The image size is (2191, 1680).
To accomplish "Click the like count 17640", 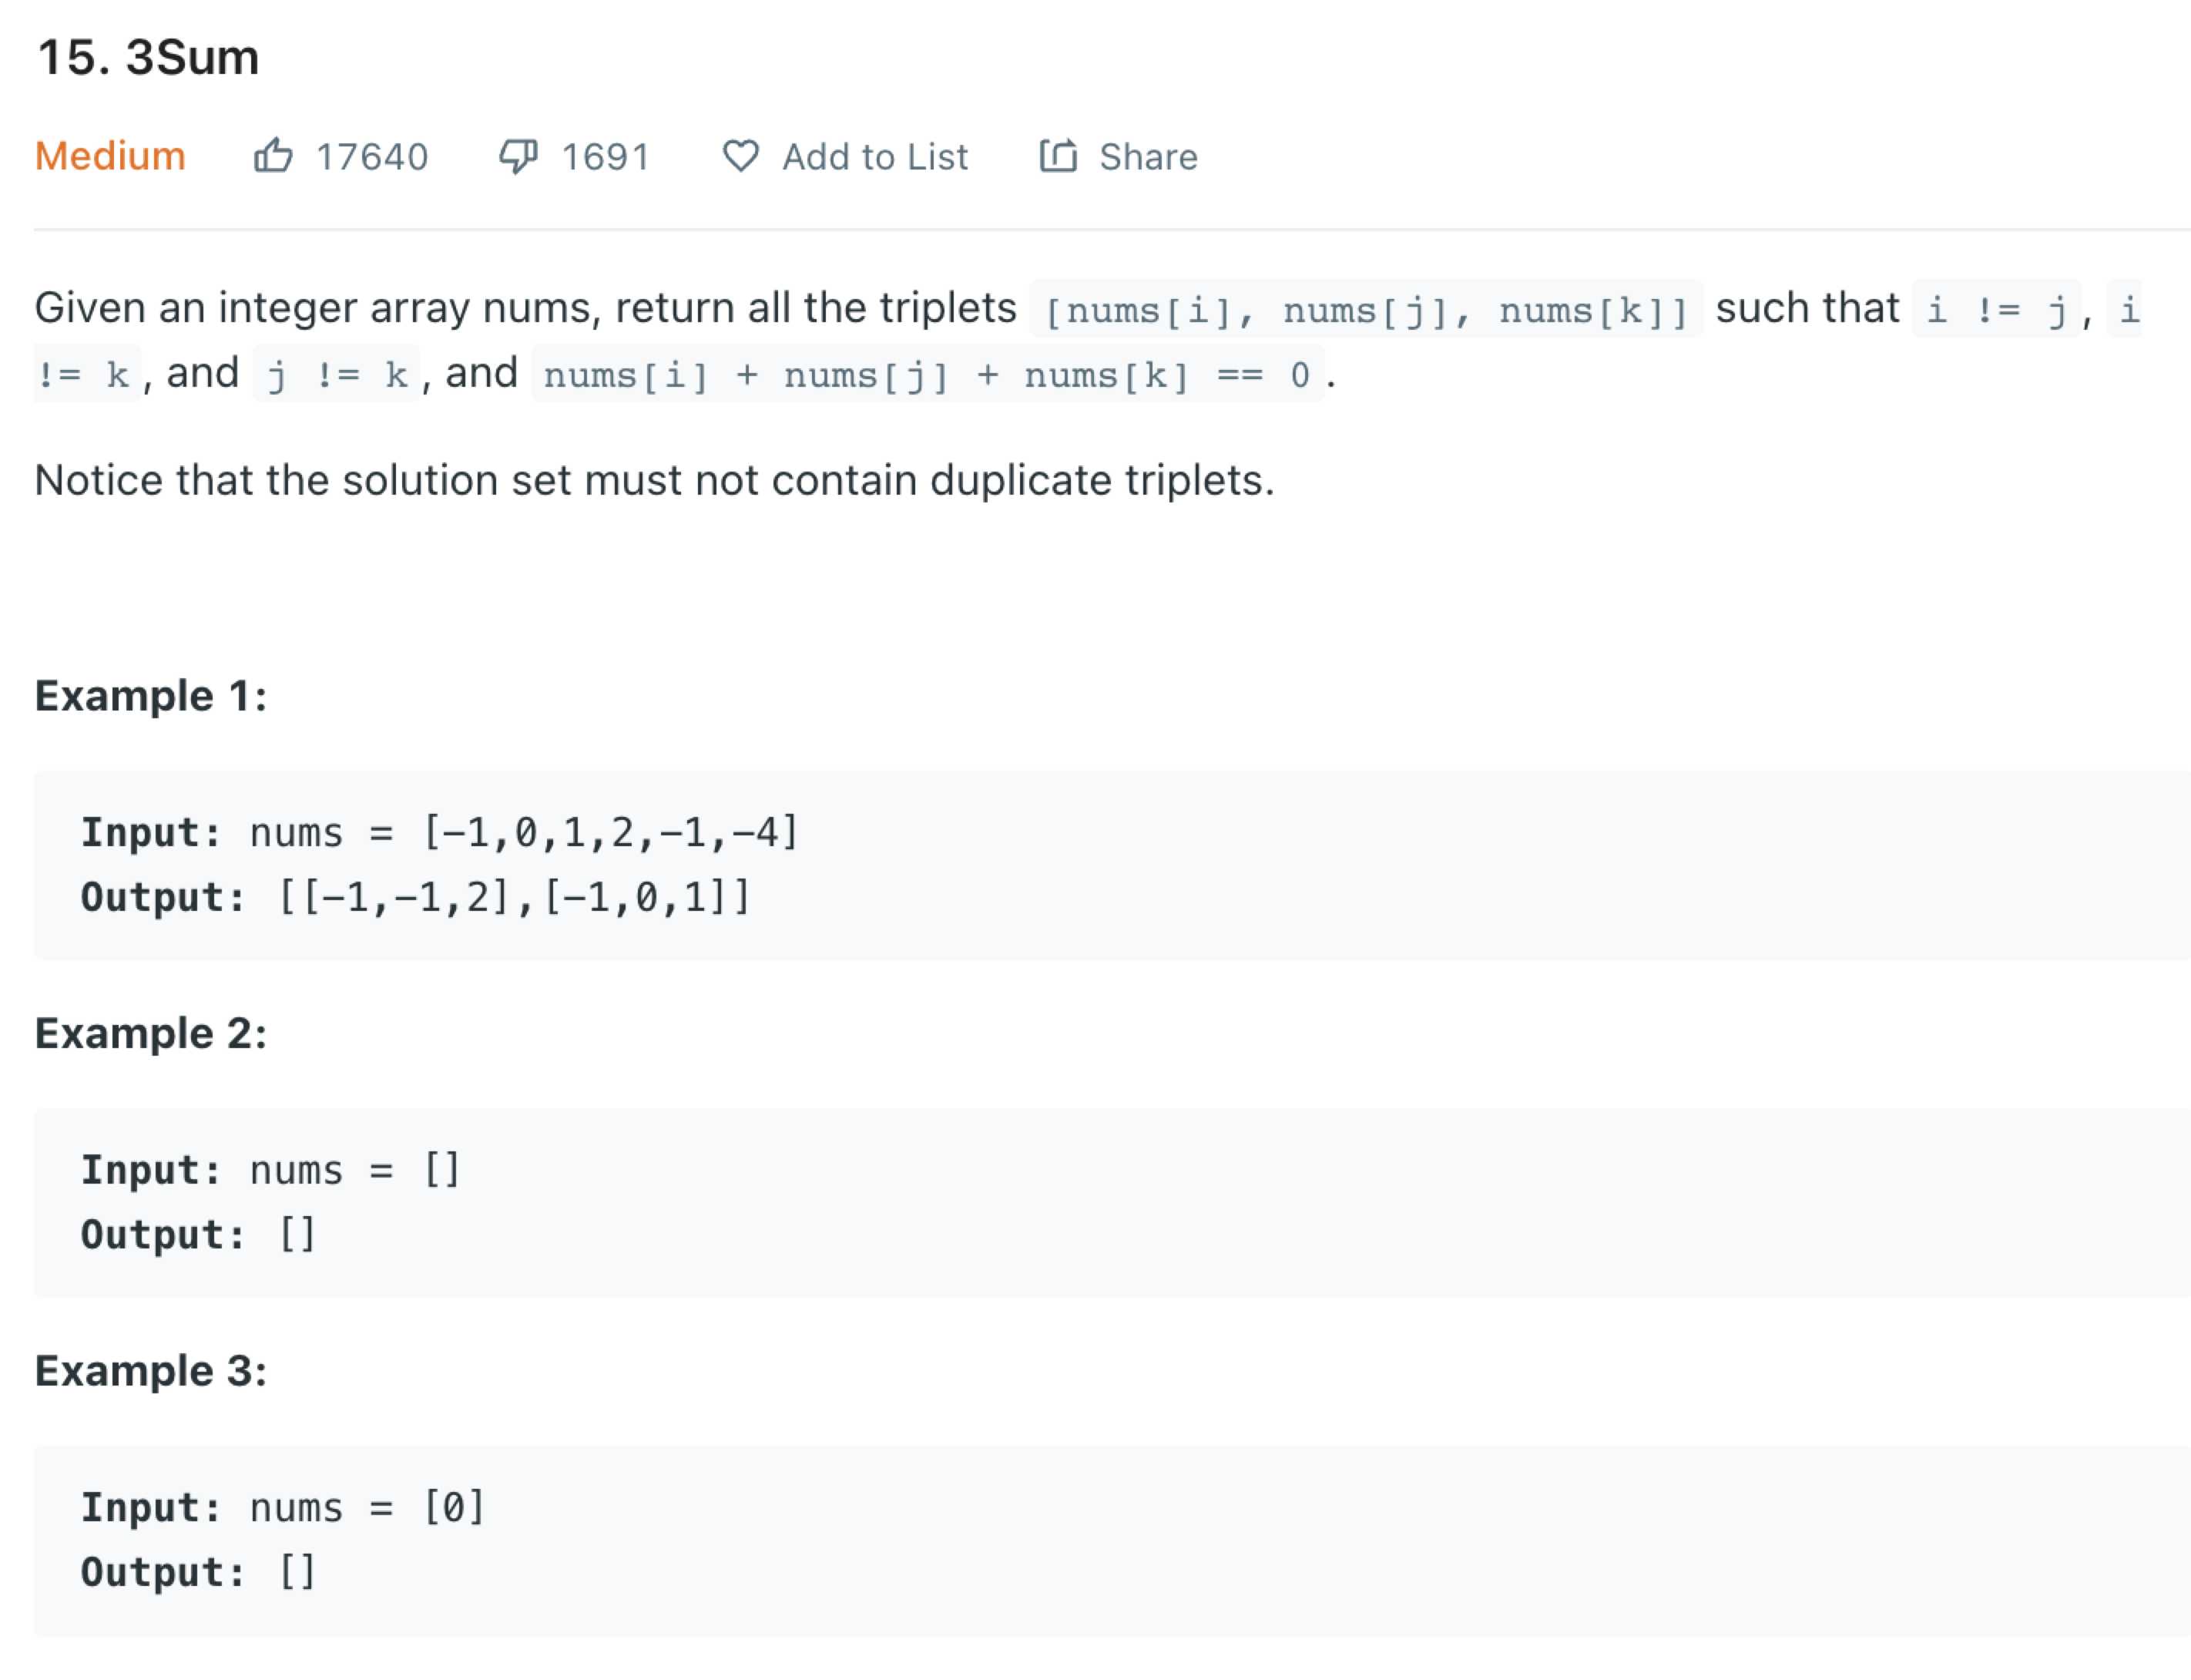I will [372, 157].
